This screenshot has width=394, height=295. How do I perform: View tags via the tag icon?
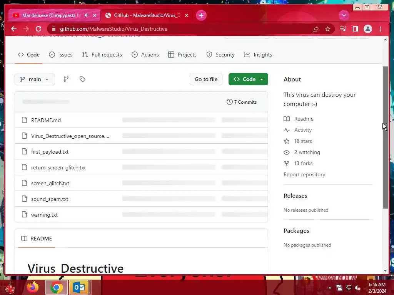point(82,79)
